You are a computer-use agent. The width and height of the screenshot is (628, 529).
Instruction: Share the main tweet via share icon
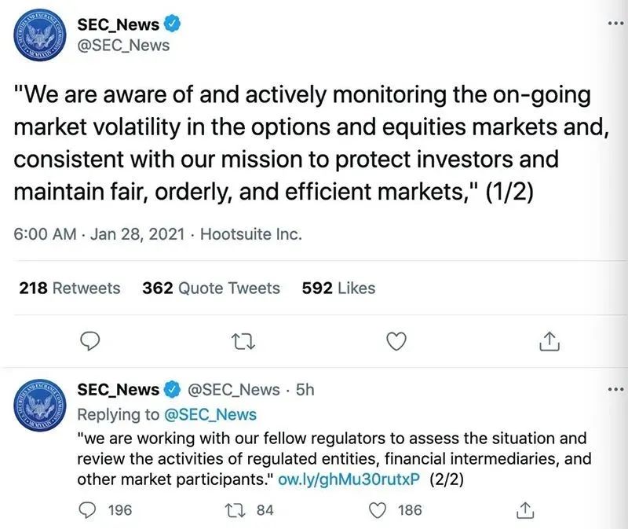[x=549, y=341]
